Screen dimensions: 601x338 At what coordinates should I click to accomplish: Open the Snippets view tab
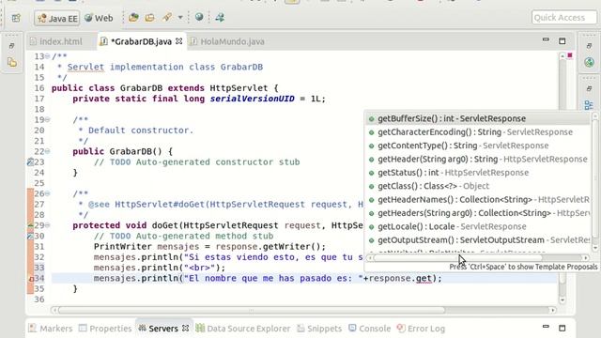pos(319,329)
